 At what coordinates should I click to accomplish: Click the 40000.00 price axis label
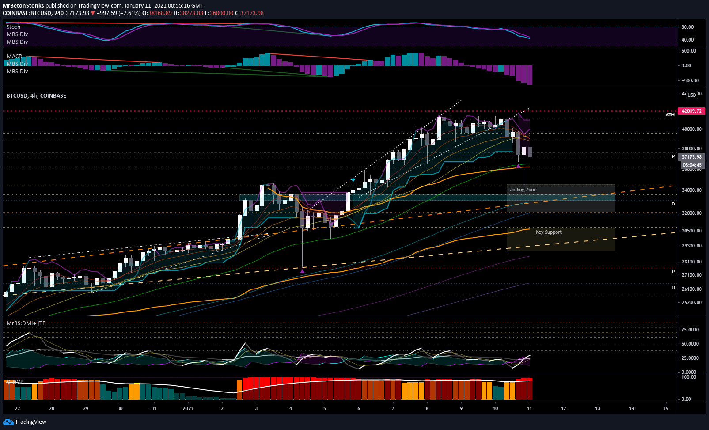pyautogui.click(x=692, y=129)
